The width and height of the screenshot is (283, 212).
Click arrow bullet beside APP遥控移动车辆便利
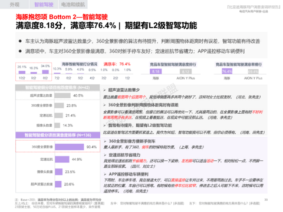click(105, 174)
